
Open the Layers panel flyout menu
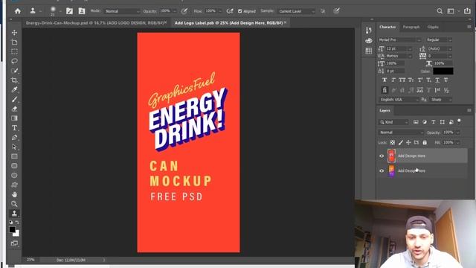[469, 111]
